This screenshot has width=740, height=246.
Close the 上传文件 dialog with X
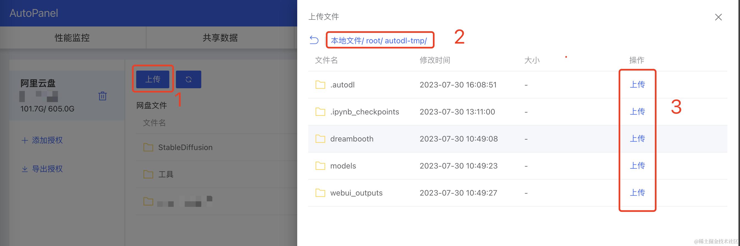pyautogui.click(x=718, y=17)
